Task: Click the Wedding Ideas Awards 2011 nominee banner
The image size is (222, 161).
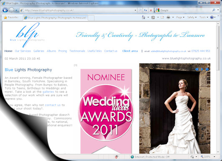Action: point(106,111)
